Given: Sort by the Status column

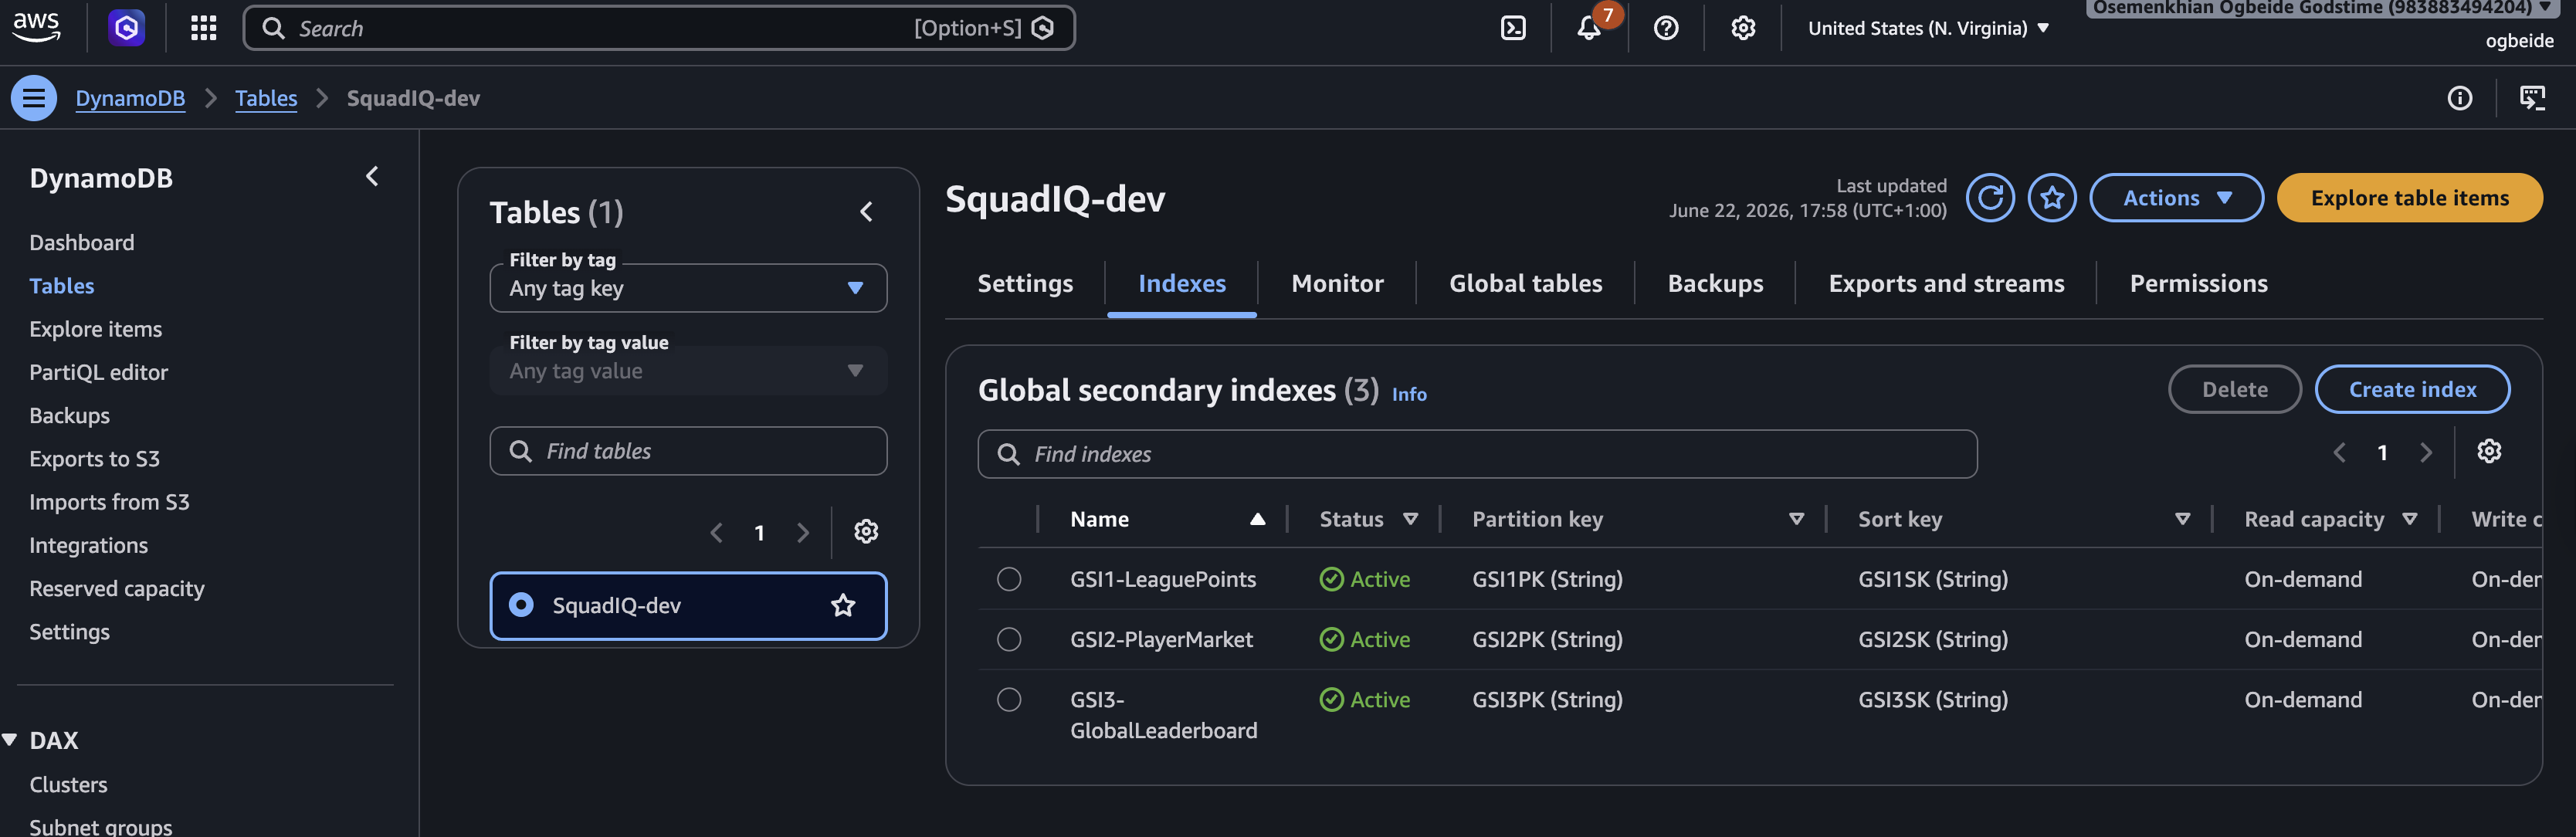Looking at the screenshot, I should click(x=1410, y=519).
